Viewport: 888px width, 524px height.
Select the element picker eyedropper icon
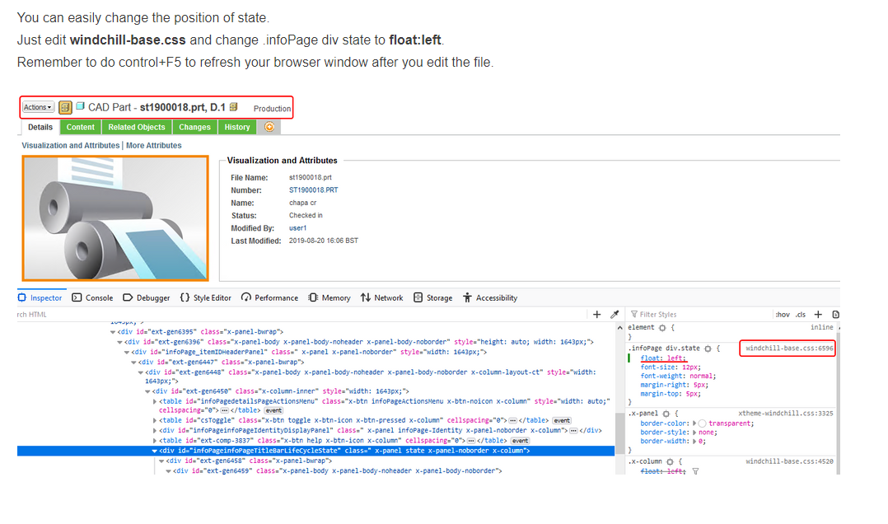(x=615, y=314)
